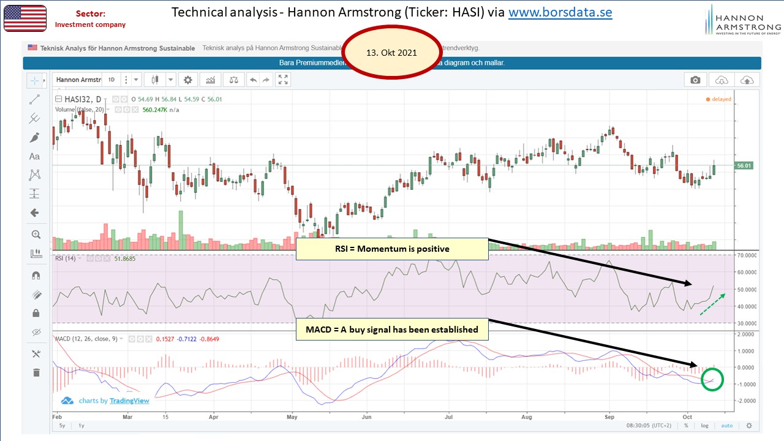This screenshot has width=784, height=441.
Task: Open the www.borsdata.se link
Action: pyautogui.click(x=560, y=12)
